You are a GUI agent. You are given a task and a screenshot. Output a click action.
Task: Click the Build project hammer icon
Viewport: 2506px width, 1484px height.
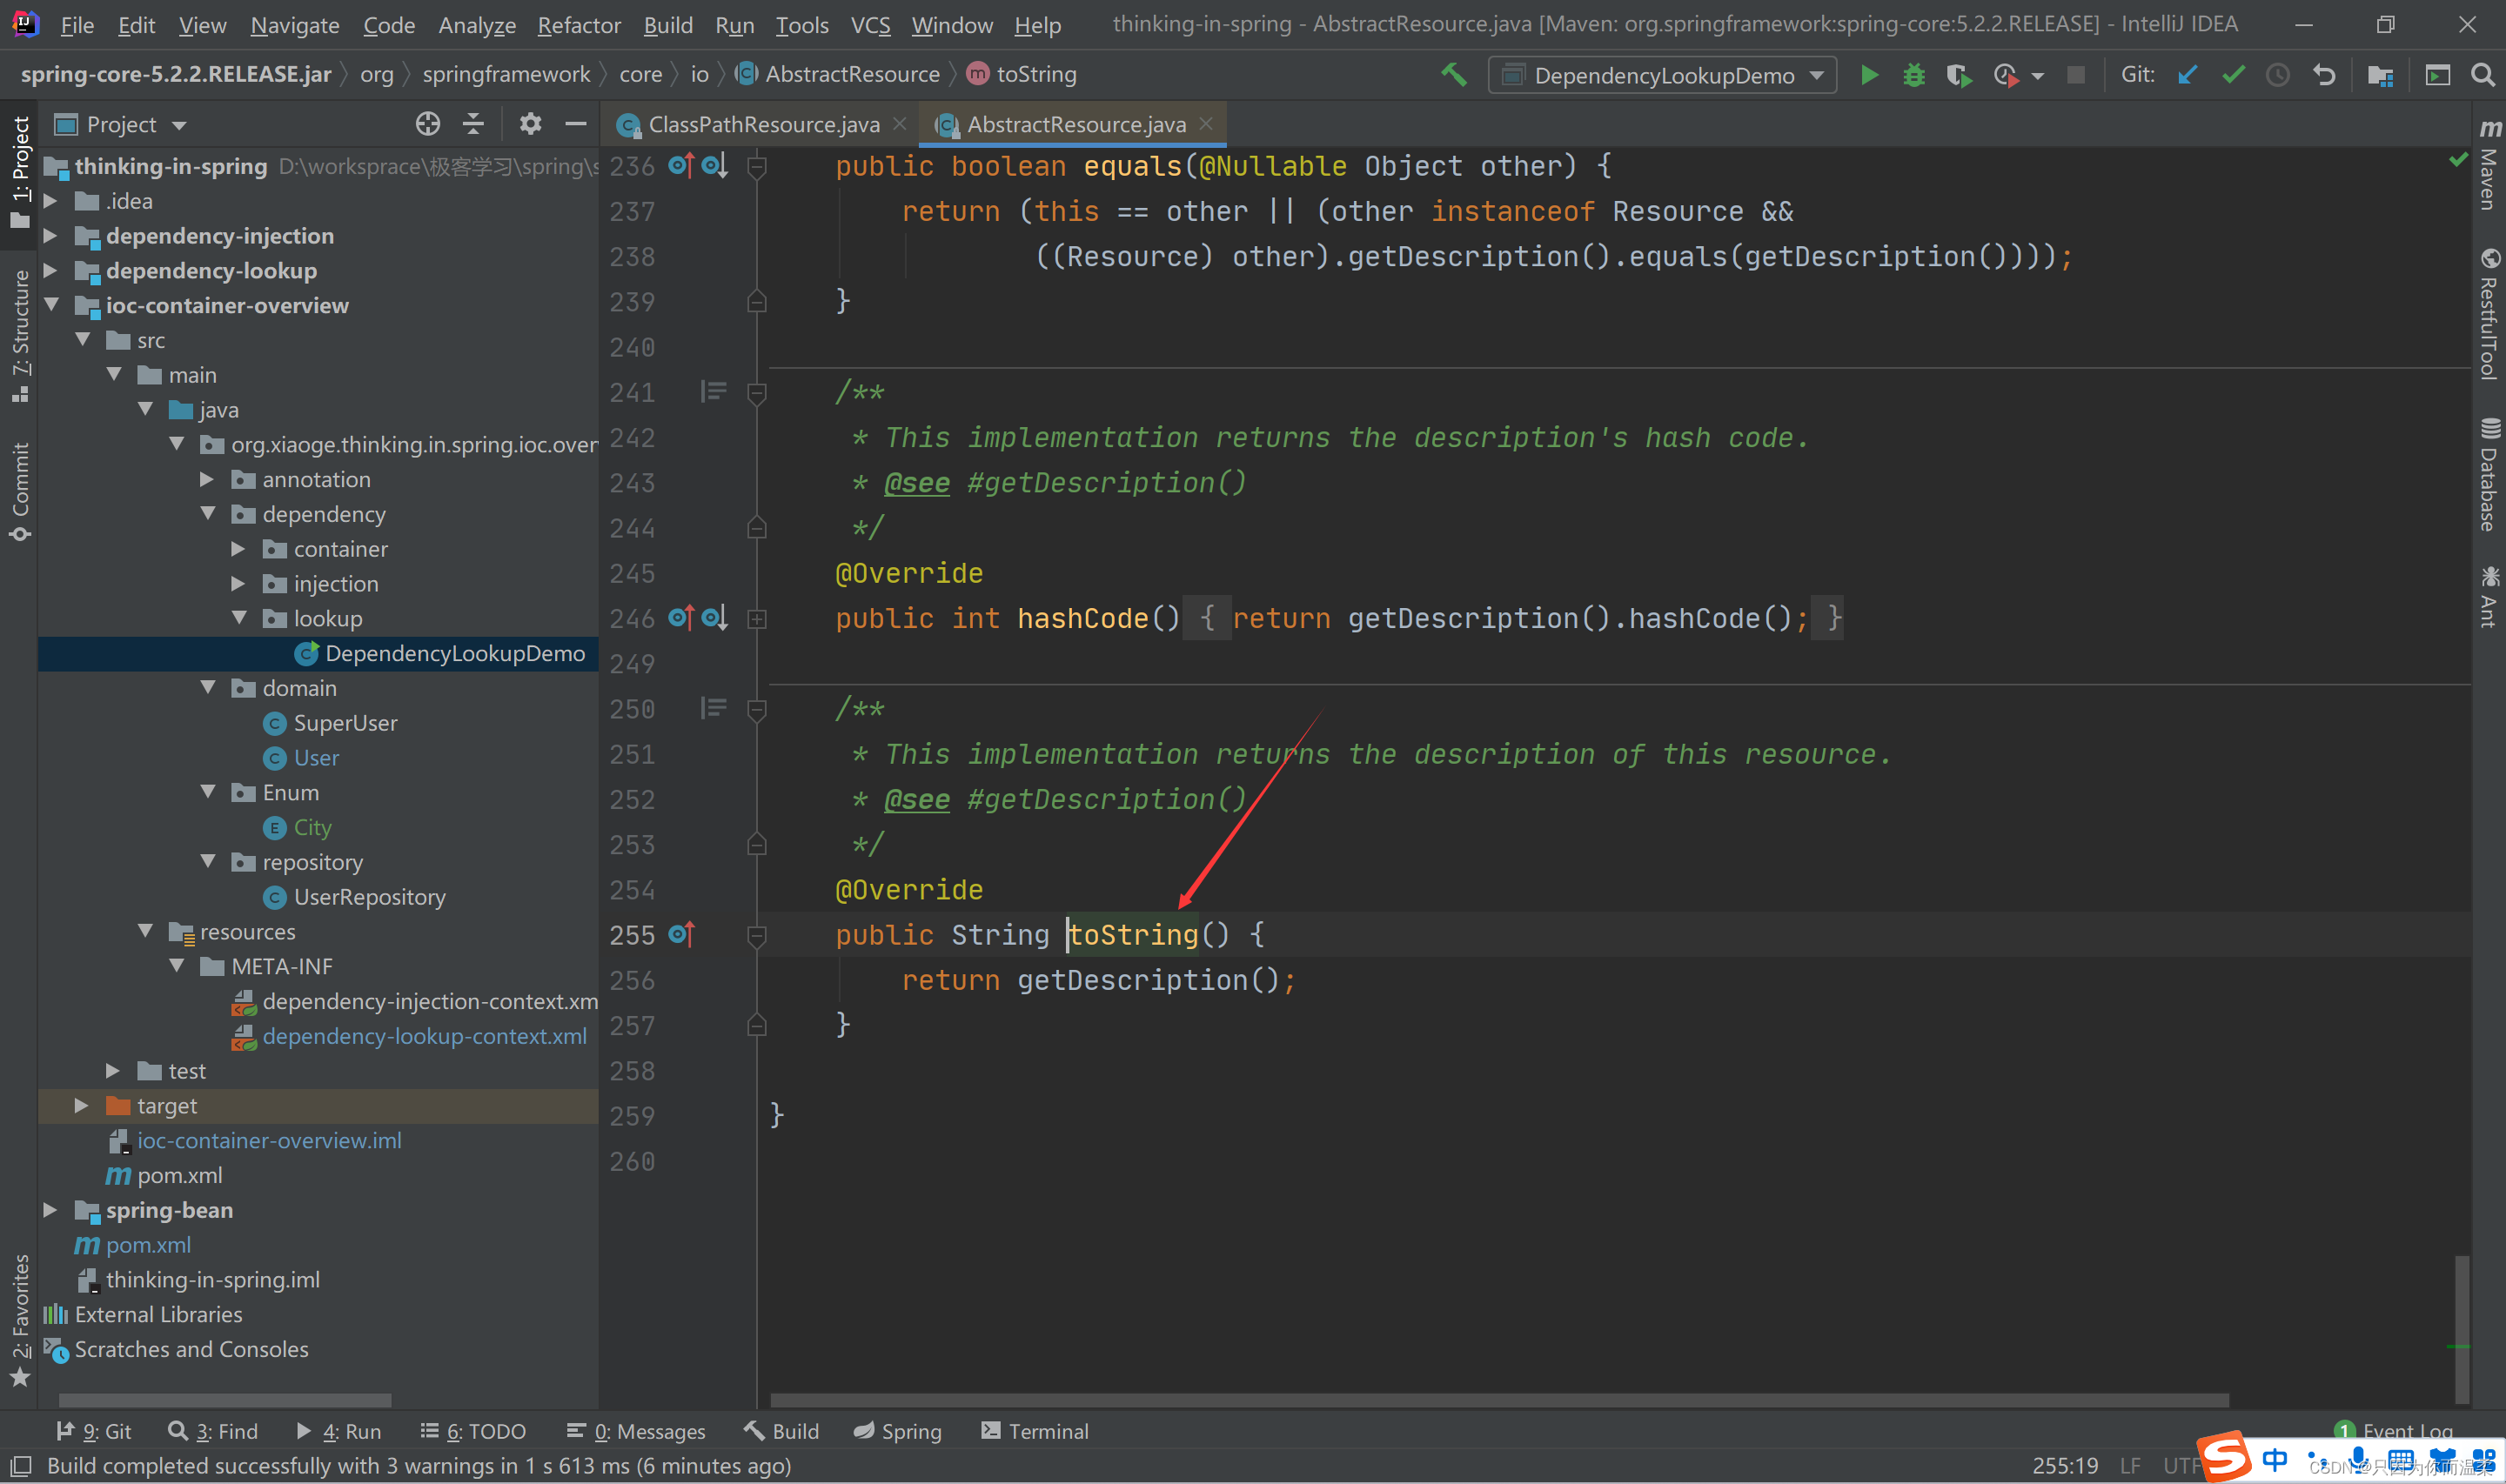coord(1454,75)
